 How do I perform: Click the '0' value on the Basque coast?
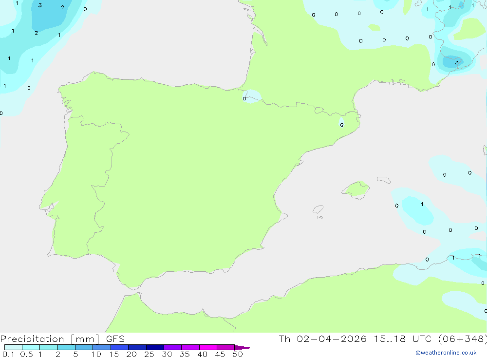click(244, 99)
